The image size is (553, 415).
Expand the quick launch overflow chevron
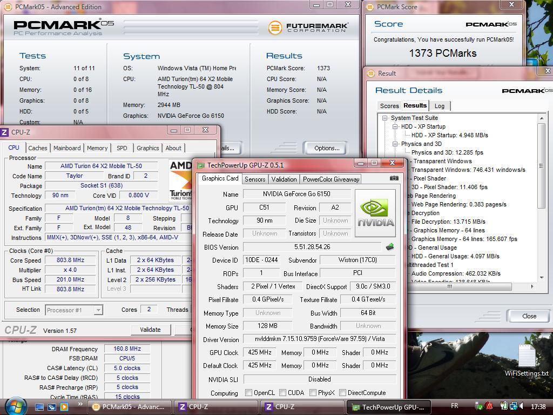[x=80, y=404]
